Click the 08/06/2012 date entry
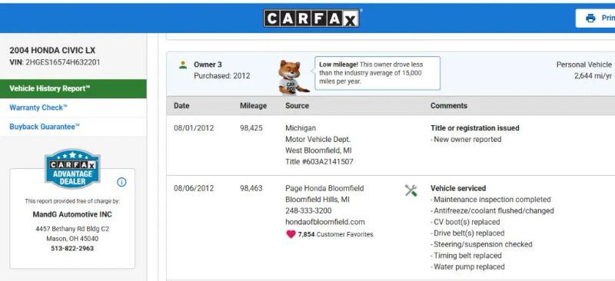Viewport: 615px width, 281px height. pos(194,188)
